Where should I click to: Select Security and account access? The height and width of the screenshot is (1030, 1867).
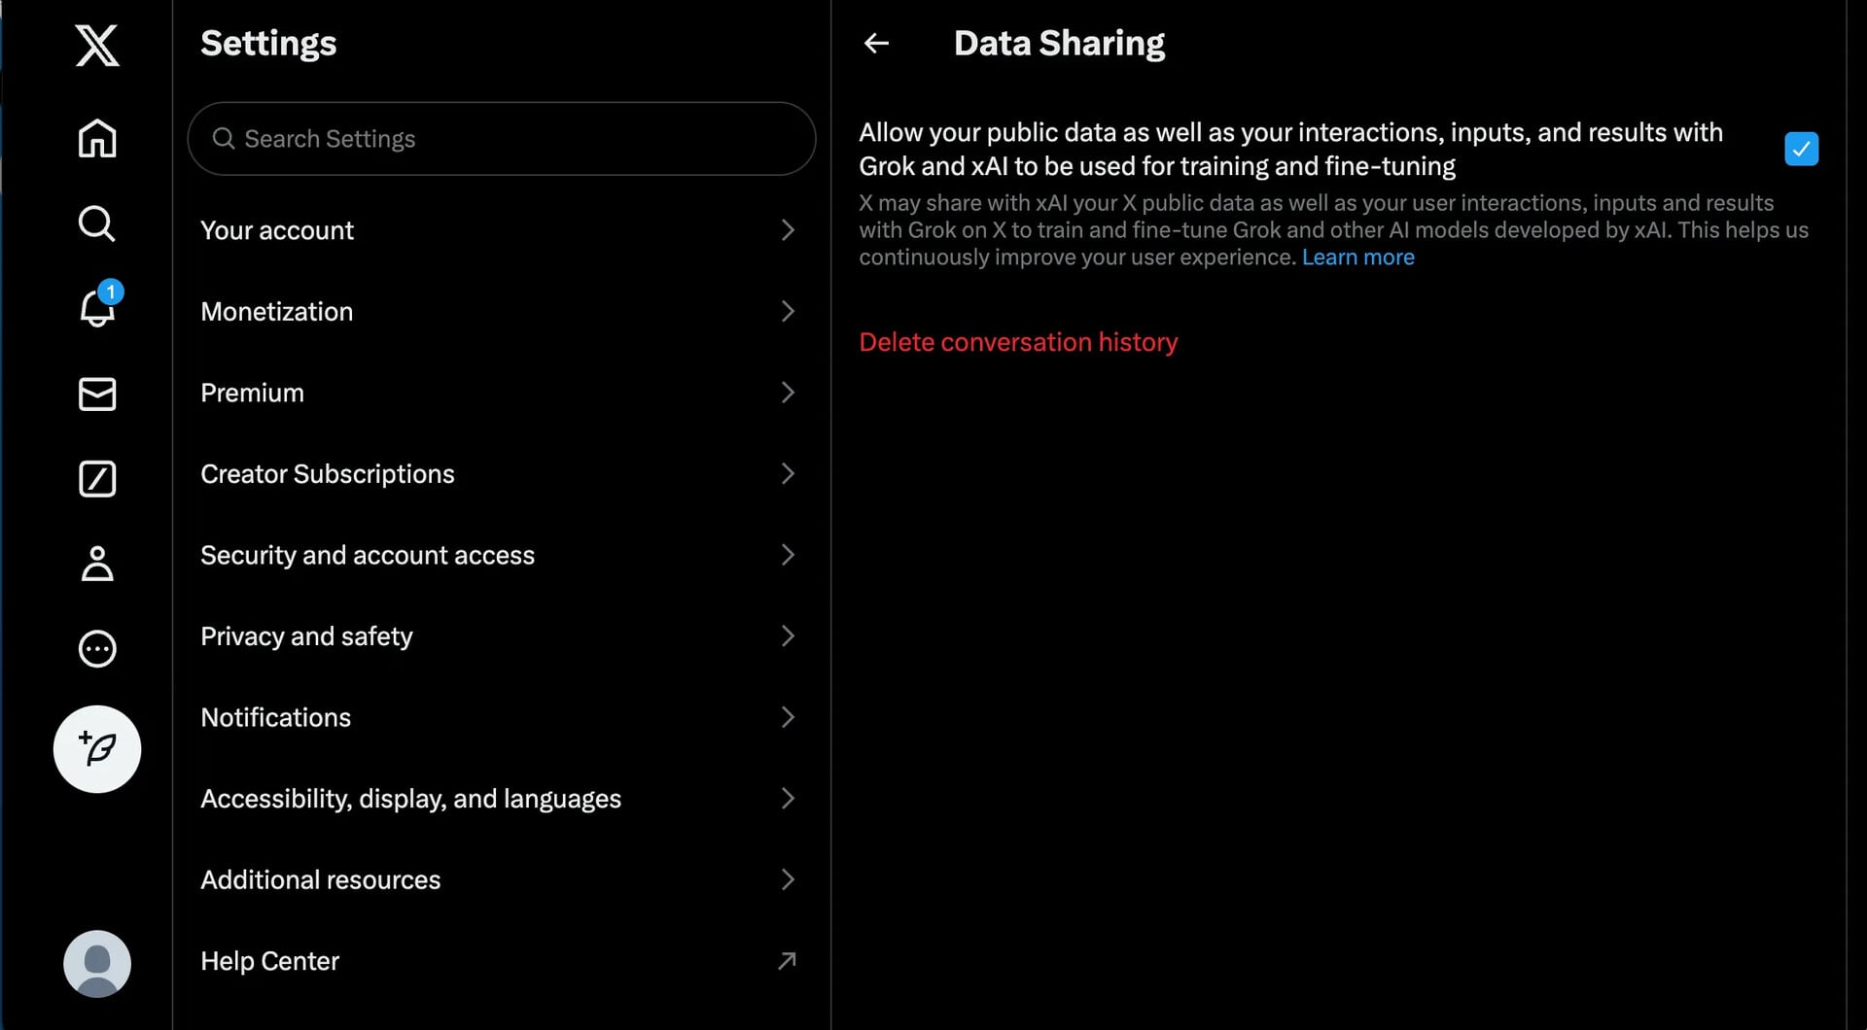[x=368, y=555]
